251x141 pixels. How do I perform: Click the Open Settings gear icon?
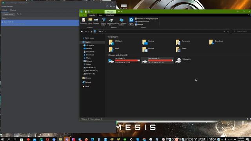pyautogui.click(x=131, y=22)
